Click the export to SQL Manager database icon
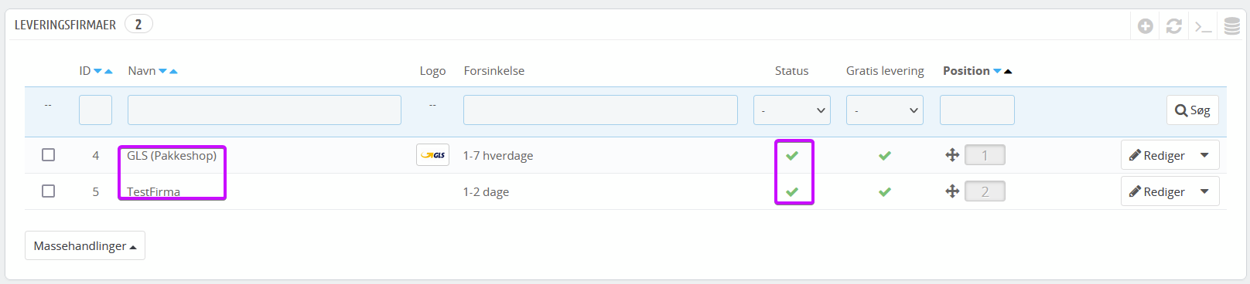This screenshot has height=284, width=1250. [1232, 26]
